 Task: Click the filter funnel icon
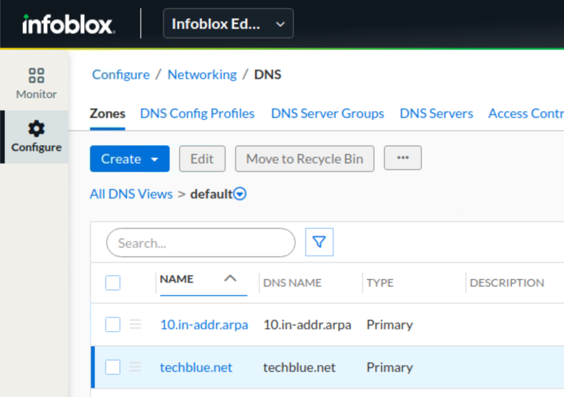(x=319, y=242)
